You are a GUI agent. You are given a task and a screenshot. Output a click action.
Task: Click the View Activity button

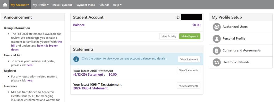(x=169, y=36)
